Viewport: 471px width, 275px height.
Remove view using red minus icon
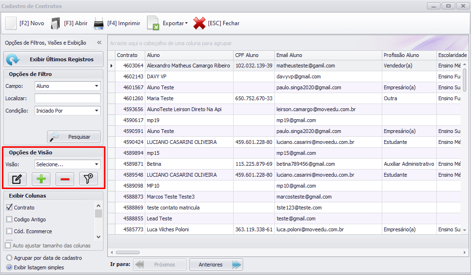[65, 179]
